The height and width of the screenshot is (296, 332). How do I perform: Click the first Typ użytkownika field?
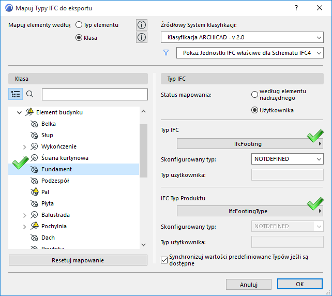pyautogui.click(x=288, y=175)
